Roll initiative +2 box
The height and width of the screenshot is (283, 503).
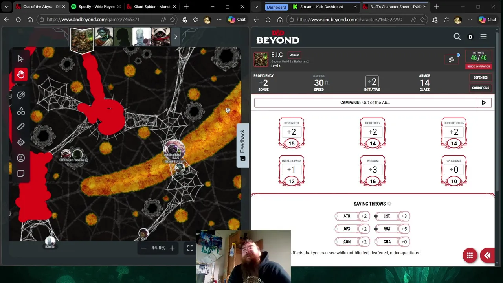click(372, 82)
